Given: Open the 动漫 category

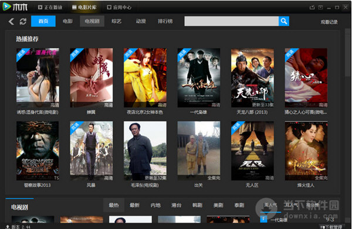Looking at the screenshot, I should click(141, 21).
